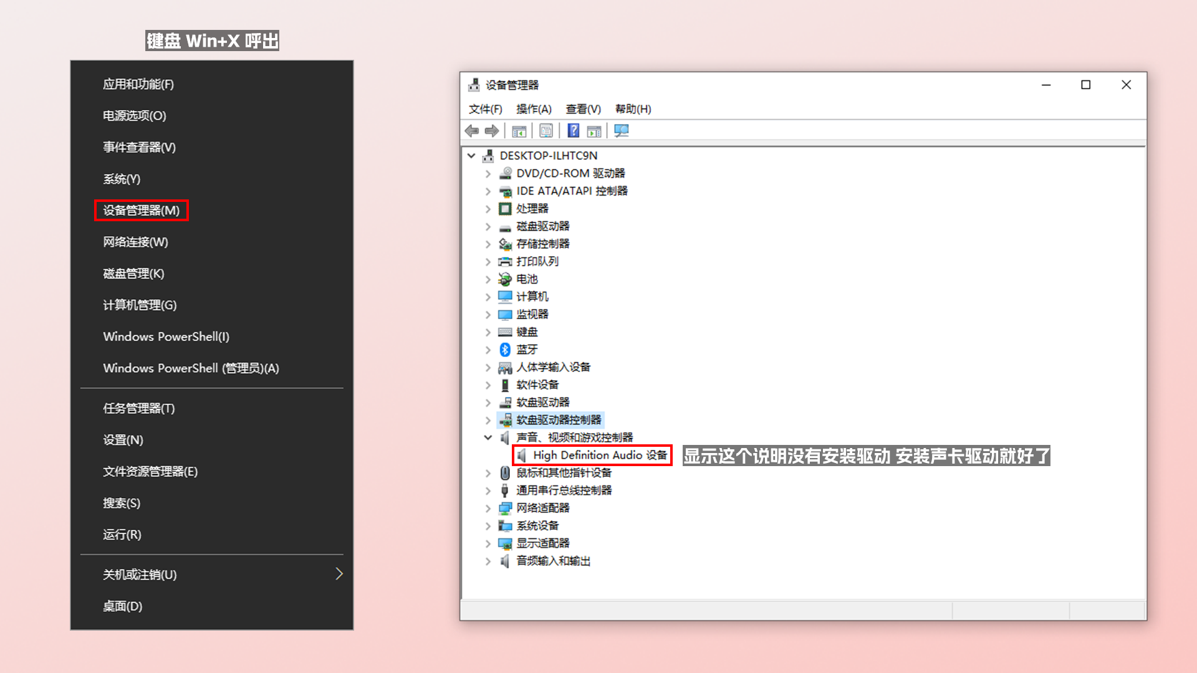Click the computer icon beside 计算机
Screen dimensions: 1197x673
505,297
